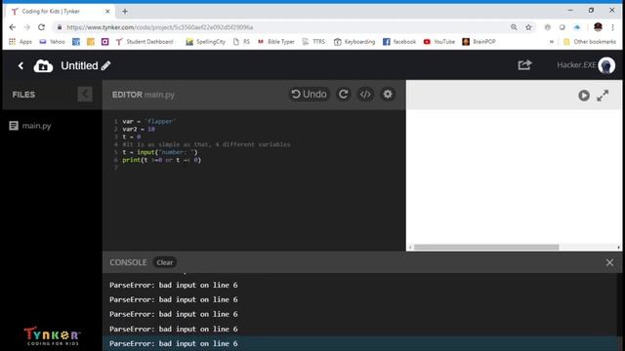Close the Coding for Kids tab
The height and width of the screenshot is (351, 625).
(x=107, y=12)
